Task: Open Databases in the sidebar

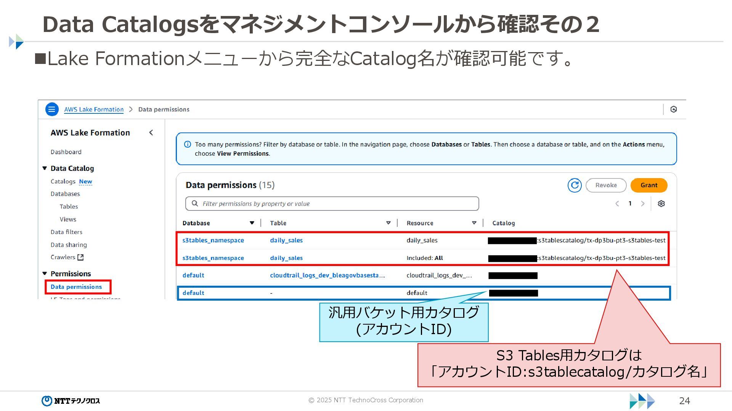Action: 65,194
